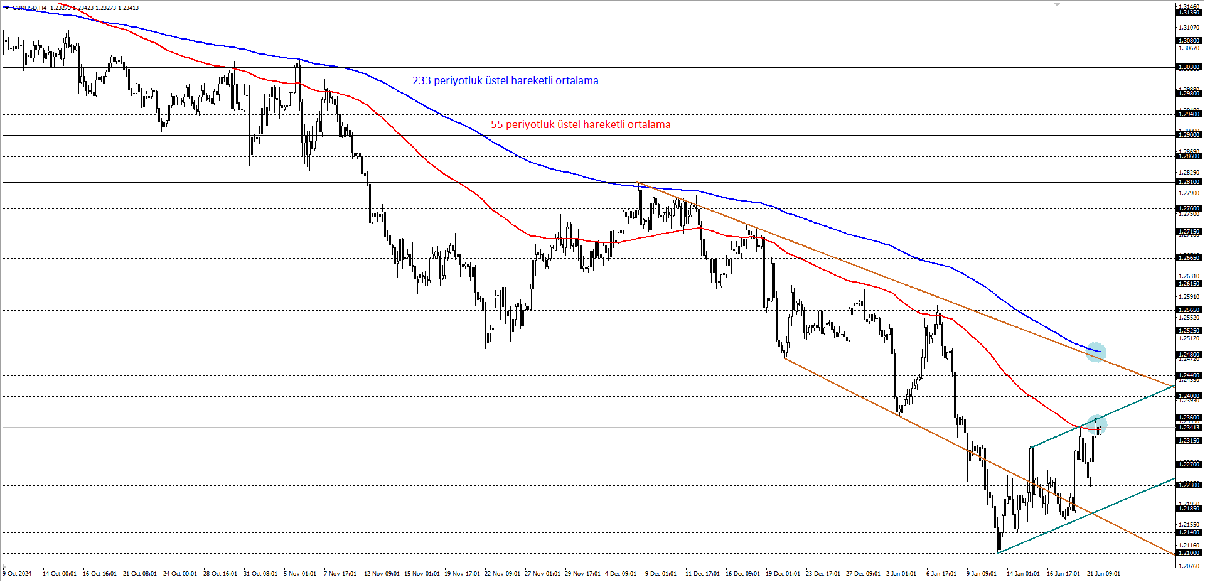Click the 1.26650 price level tag
1205x582 pixels.
(1189, 258)
